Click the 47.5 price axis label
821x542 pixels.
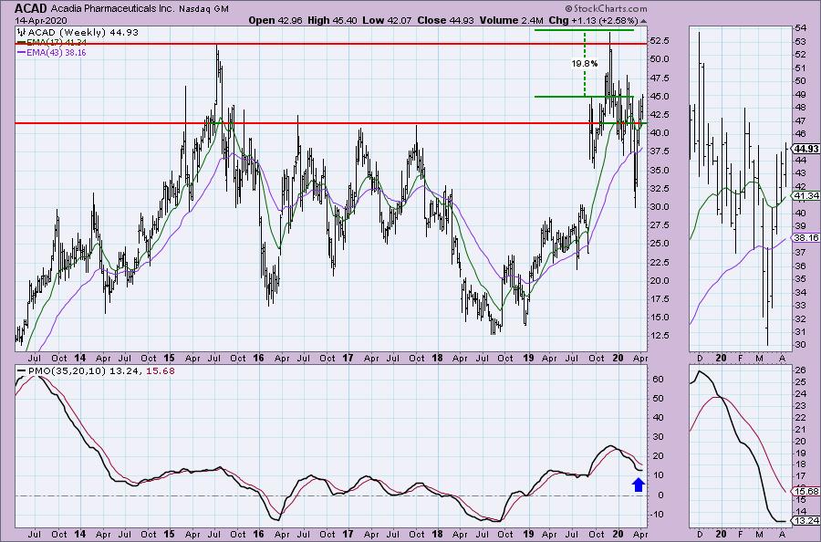tap(661, 78)
